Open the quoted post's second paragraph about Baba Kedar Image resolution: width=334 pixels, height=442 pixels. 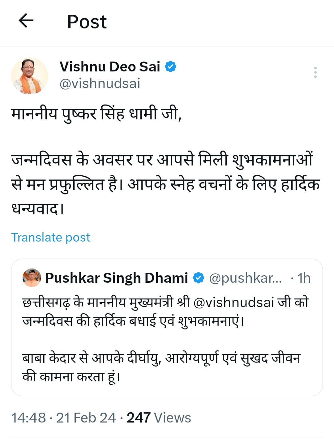coord(161,367)
